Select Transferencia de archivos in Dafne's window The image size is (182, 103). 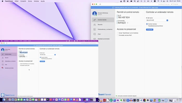point(40,59)
